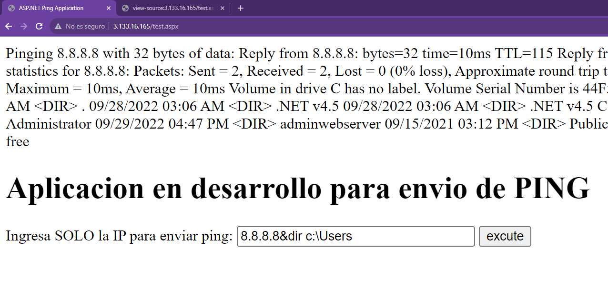Viewport: 608px width, 300px height.
Task: Click the globe favicon on ASP.NET tab
Action: click(11, 8)
